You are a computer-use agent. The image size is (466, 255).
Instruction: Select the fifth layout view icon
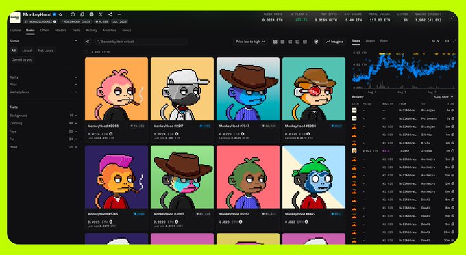click(x=305, y=42)
